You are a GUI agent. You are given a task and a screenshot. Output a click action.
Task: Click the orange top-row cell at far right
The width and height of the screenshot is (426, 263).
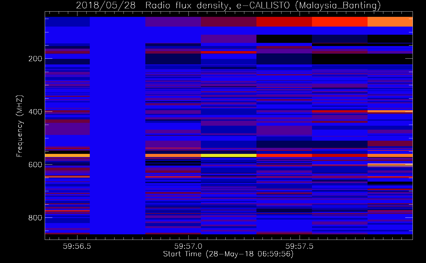(x=390, y=22)
